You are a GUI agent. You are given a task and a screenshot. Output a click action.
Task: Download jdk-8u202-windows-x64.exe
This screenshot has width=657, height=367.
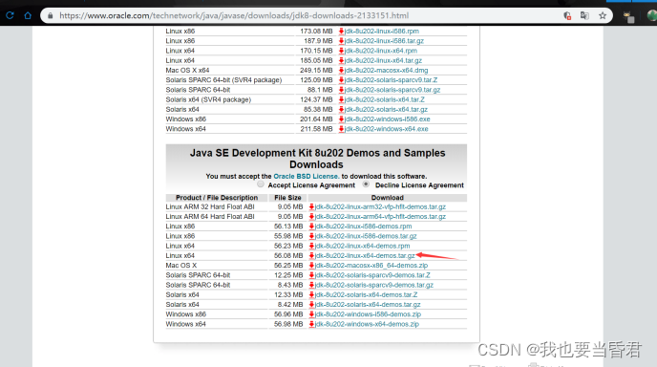[x=387, y=129]
